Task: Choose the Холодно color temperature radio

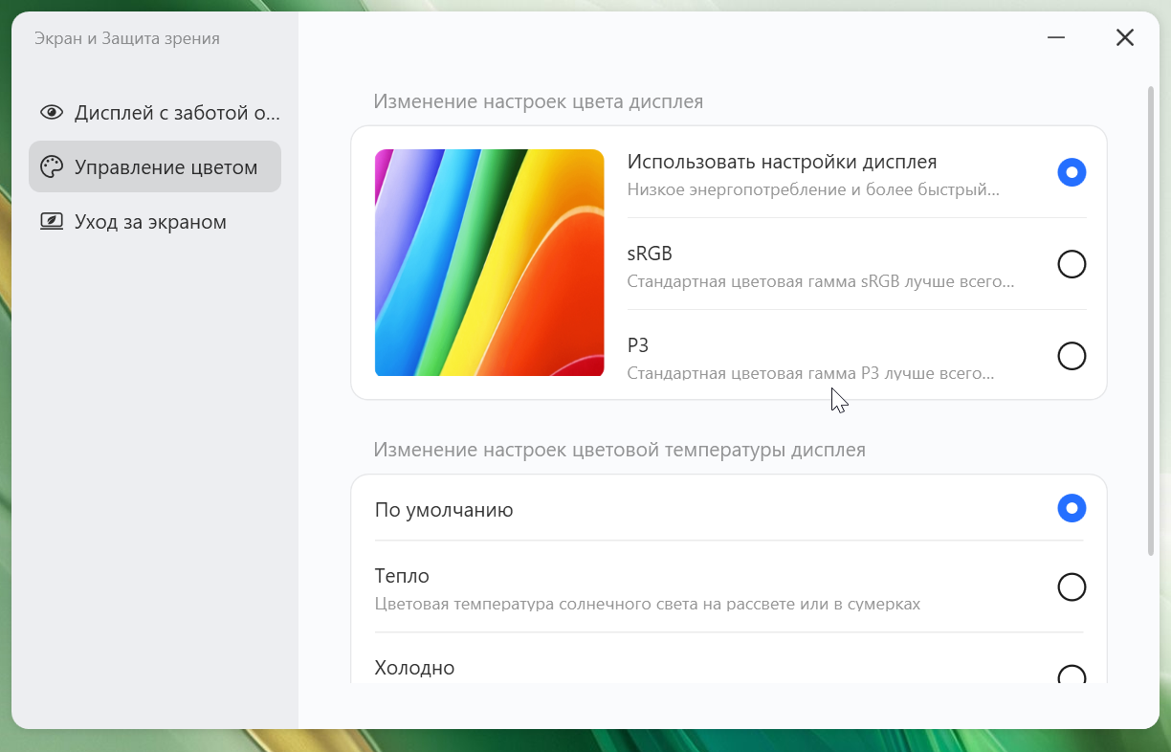Action: [1072, 675]
